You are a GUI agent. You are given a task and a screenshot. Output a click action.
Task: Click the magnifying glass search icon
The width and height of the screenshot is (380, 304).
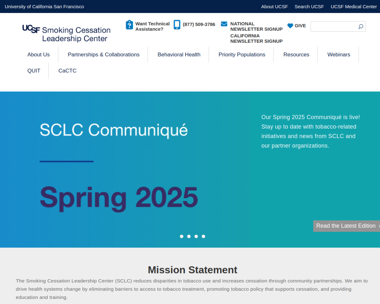pos(361,26)
